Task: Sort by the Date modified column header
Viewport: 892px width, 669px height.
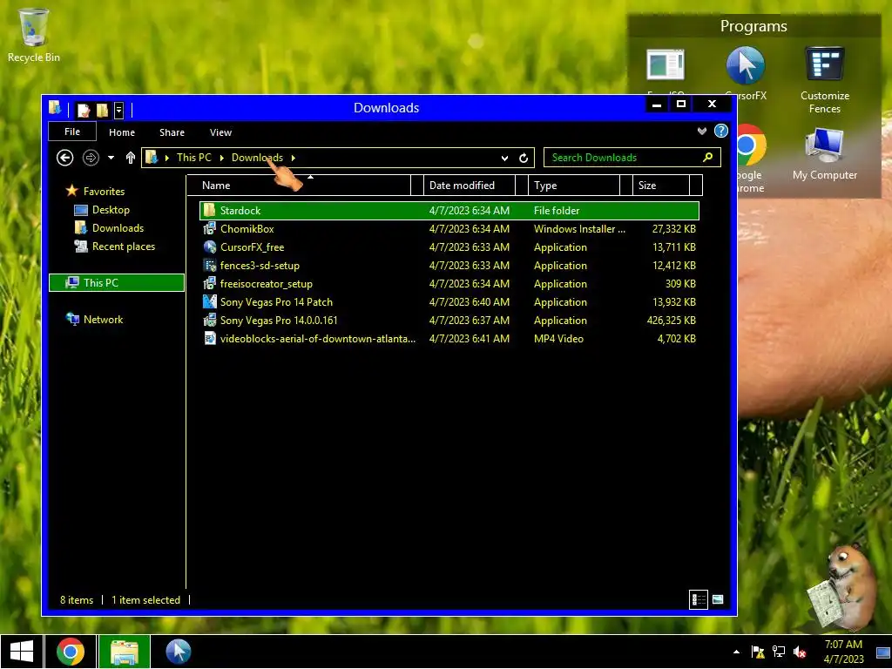Action: (x=469, y=186)
